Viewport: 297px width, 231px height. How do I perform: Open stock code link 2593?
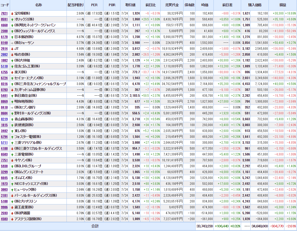[4, 213]
